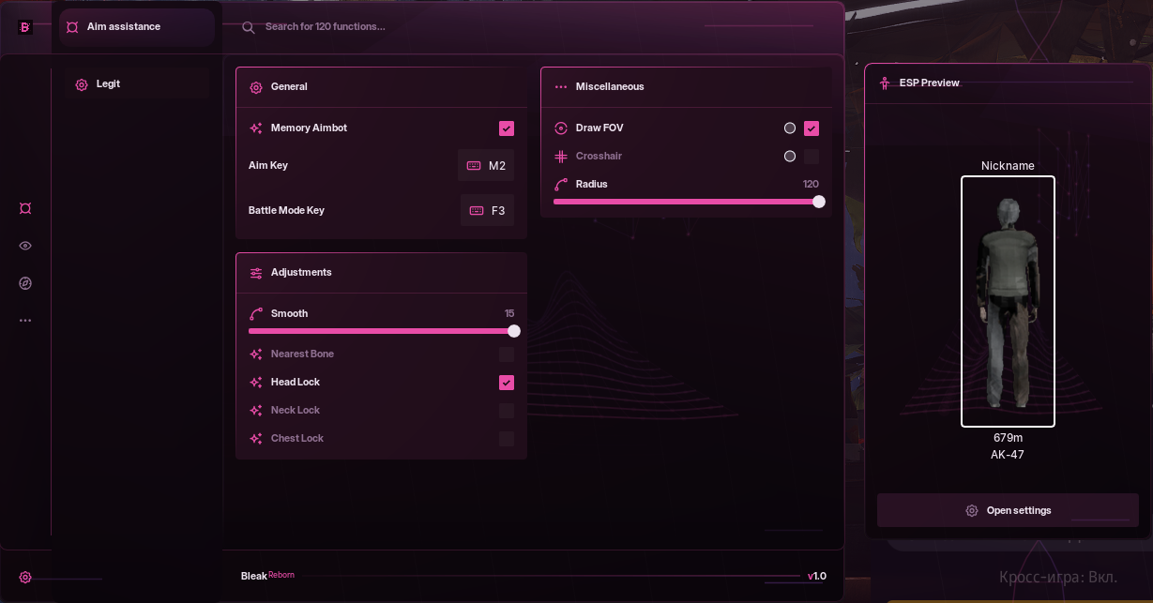Image resolution: width=1153 pixels, height=603 pixels.
Task: Select the Aim assistance tab
Action: 137,27
